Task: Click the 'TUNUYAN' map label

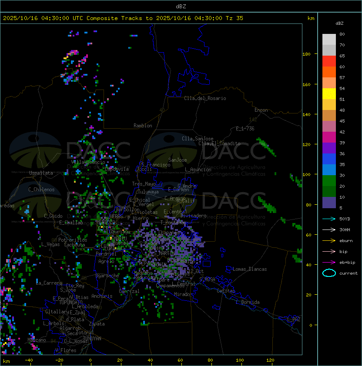Action: 92,339
